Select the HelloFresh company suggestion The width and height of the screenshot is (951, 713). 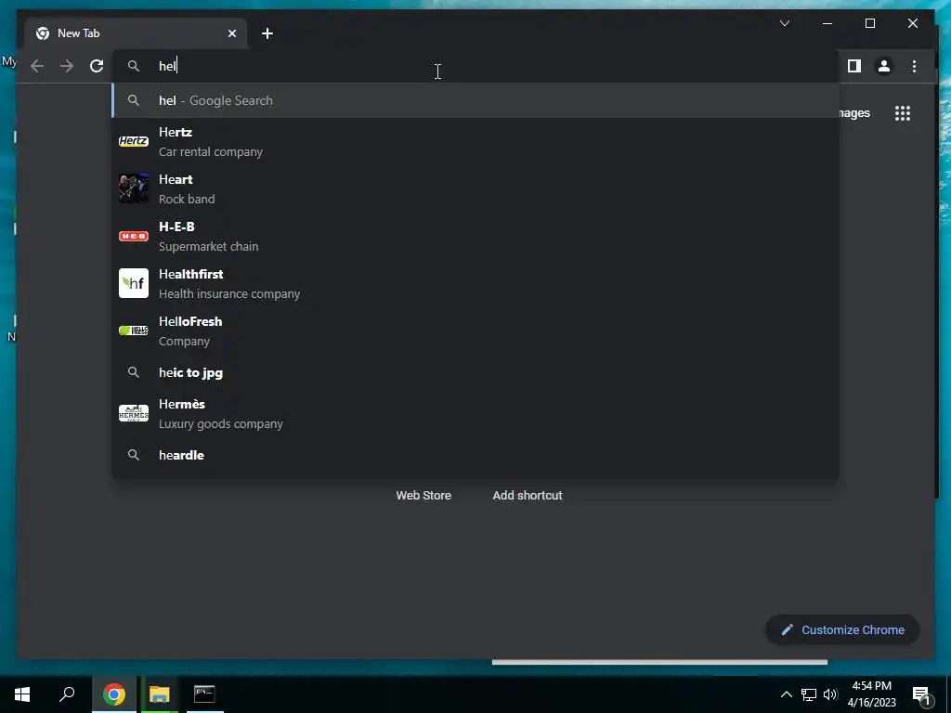(x=475, y=331)
